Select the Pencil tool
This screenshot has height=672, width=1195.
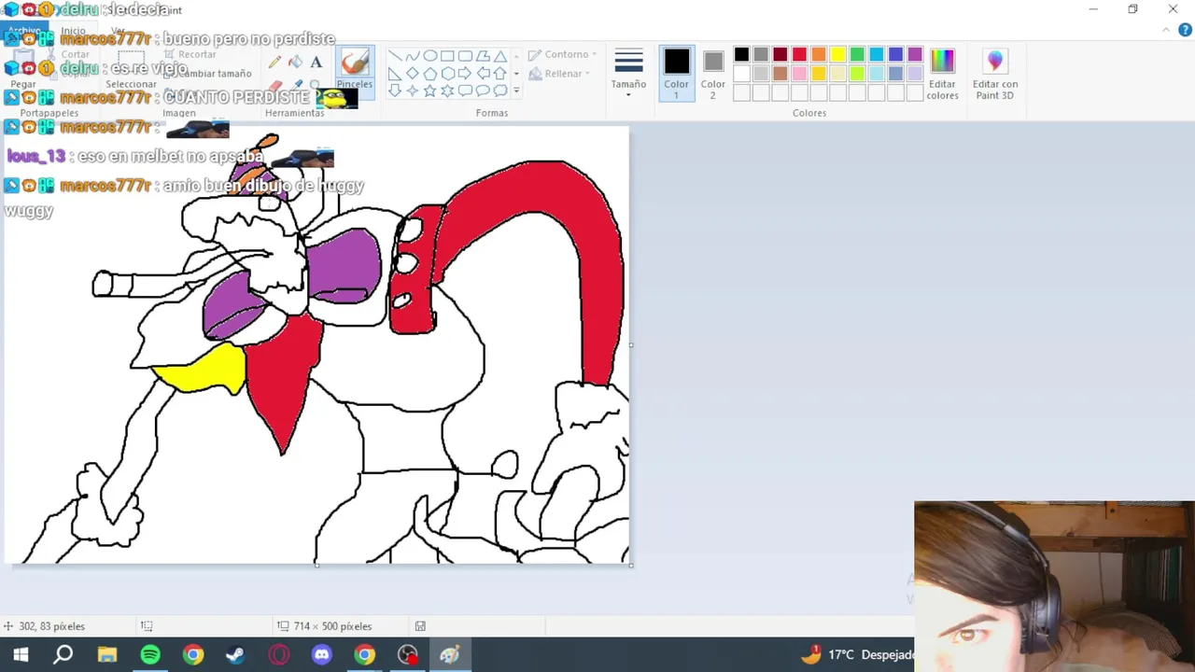(x=274, y=63)
